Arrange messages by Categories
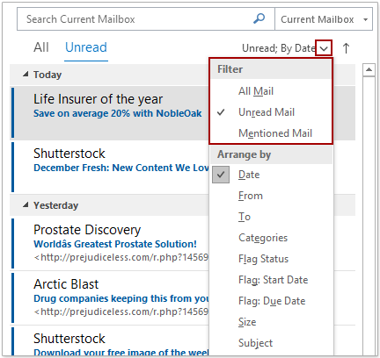 click(272, 238)
